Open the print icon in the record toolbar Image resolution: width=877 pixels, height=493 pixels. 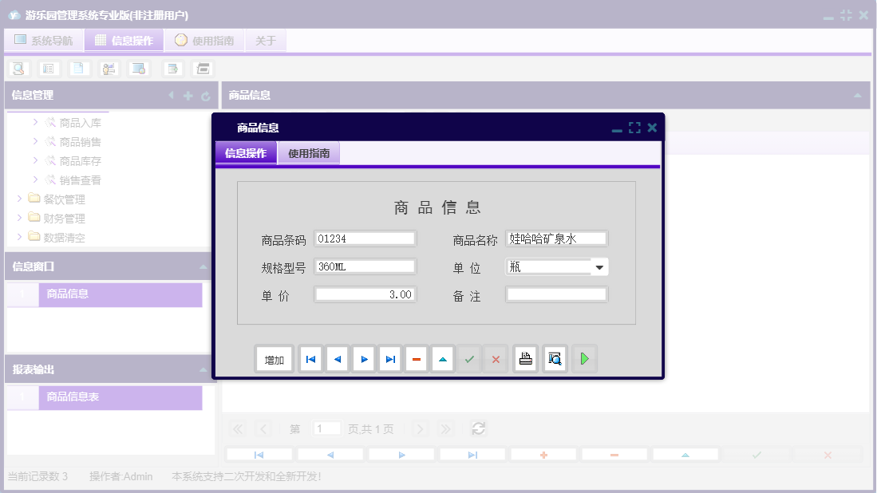point(525,358)
